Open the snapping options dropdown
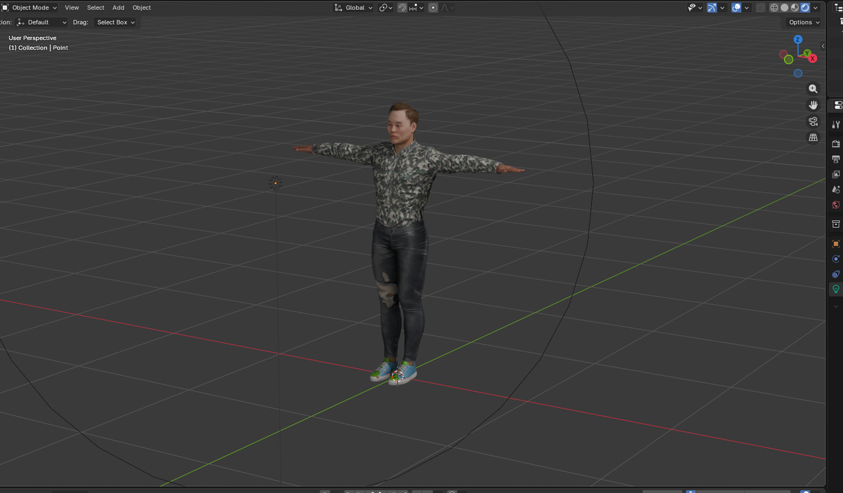This screenshot has height=493, width=843. (x=416, y=7)
